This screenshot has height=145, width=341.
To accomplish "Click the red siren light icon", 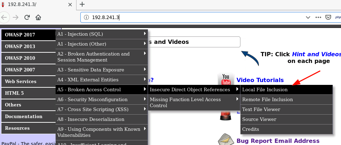I will 226,115.
